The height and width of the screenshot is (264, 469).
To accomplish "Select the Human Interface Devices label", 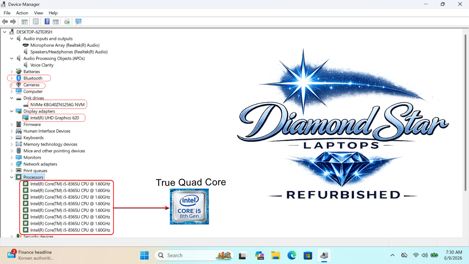I will click(x=47, y=131).
